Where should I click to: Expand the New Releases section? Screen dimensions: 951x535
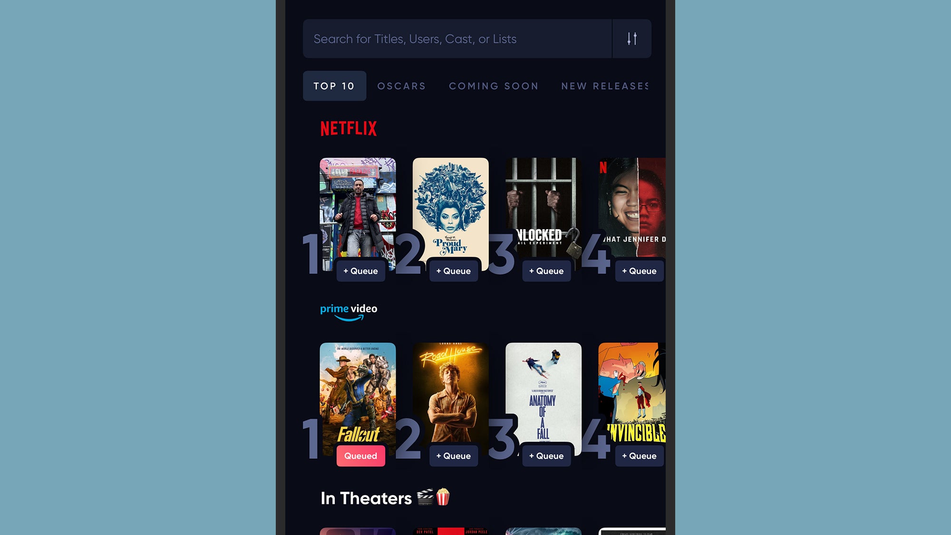(605, 86)
